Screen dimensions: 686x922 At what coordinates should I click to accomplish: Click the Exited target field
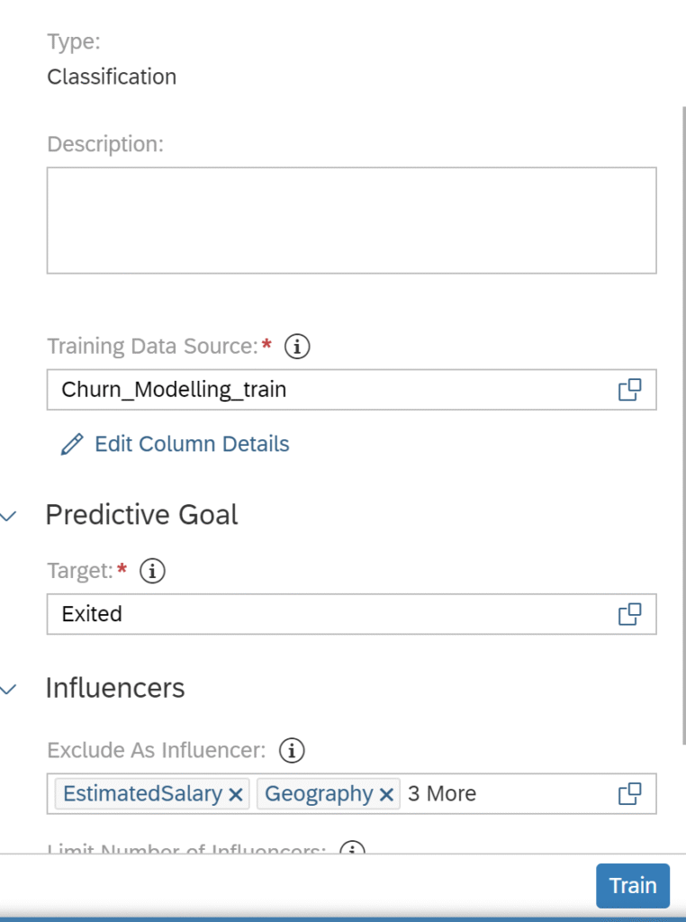click(x=351, y=614)
